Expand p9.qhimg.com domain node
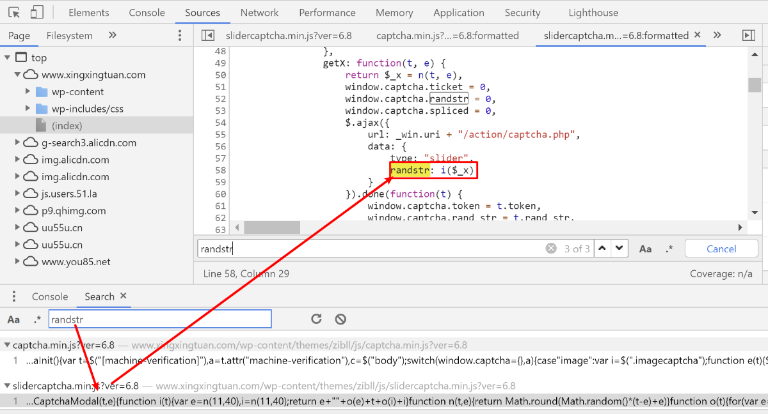This screenshot has width=768, height=414. [17, 210]
